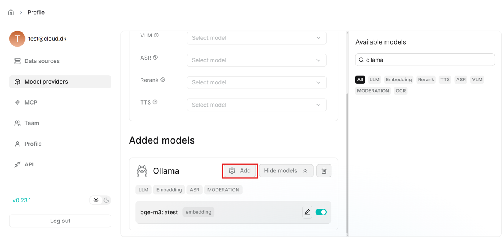This screenshot has width=504, height=243.
Task: Click the Add button for Ollama
Action: click(240, 171)
